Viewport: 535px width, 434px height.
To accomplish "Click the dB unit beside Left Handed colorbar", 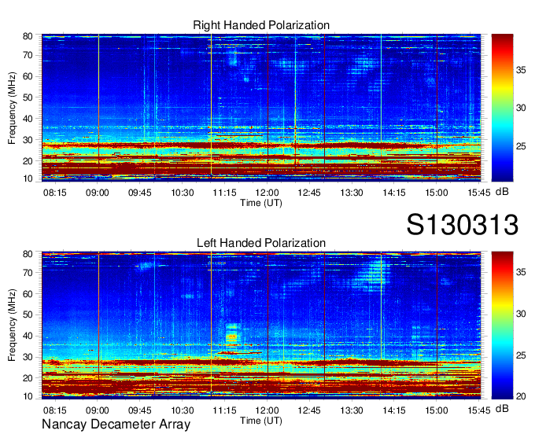I will coord(502,408).
